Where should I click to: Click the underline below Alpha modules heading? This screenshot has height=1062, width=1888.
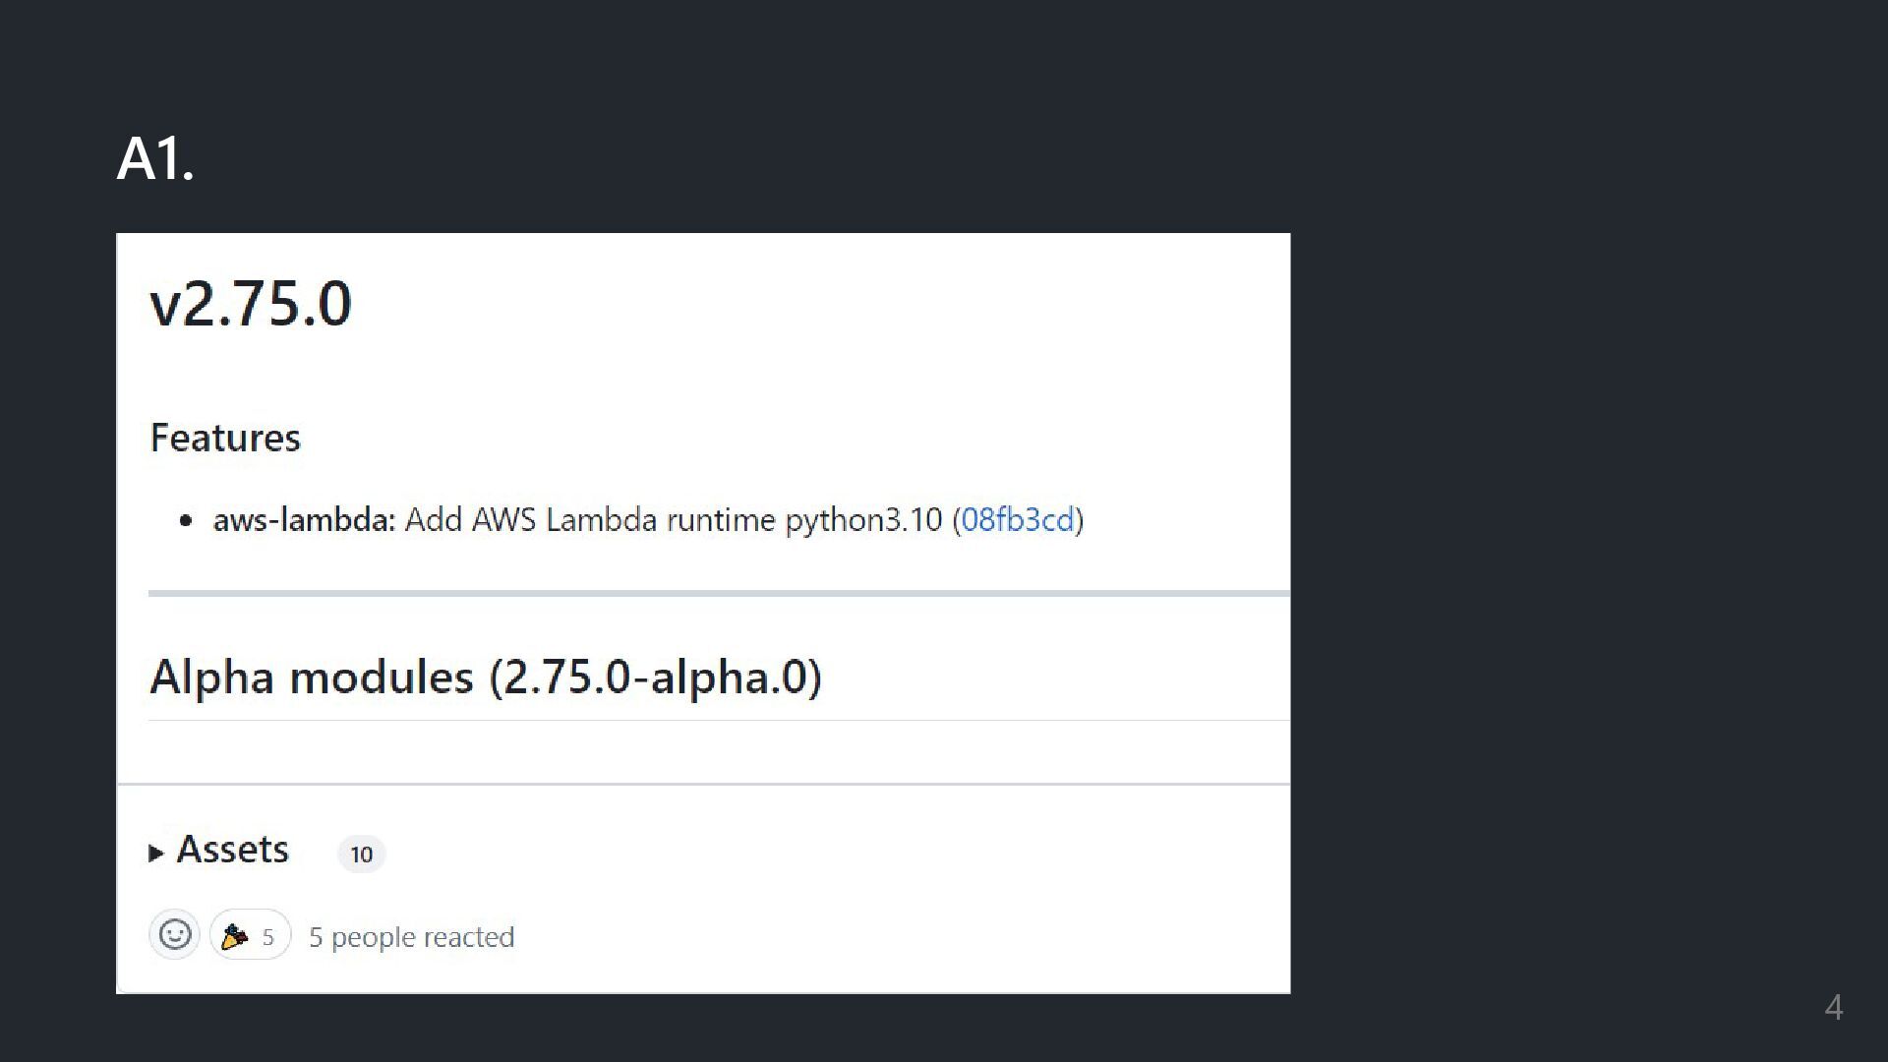point(719,721)
